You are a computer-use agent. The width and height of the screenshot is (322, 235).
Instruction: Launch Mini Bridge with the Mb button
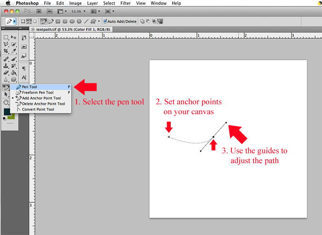pos(50,12)
